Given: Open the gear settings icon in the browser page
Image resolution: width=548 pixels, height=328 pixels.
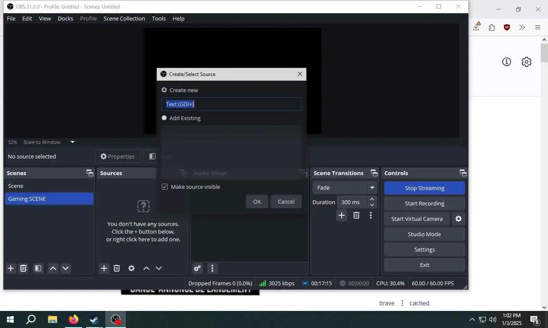Looking at the screenshot, I should coord(527,62).
